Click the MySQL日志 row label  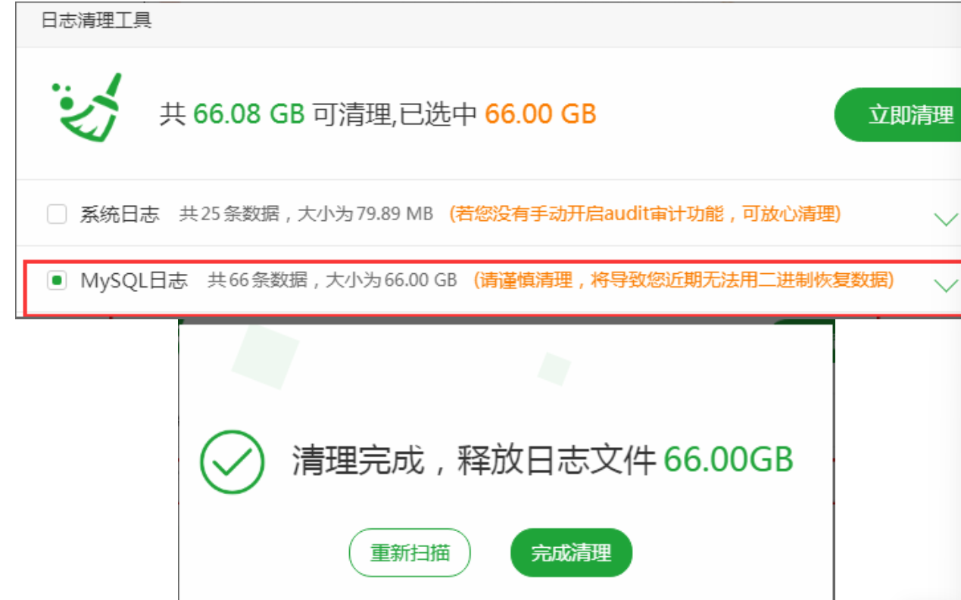click(134, 281)
